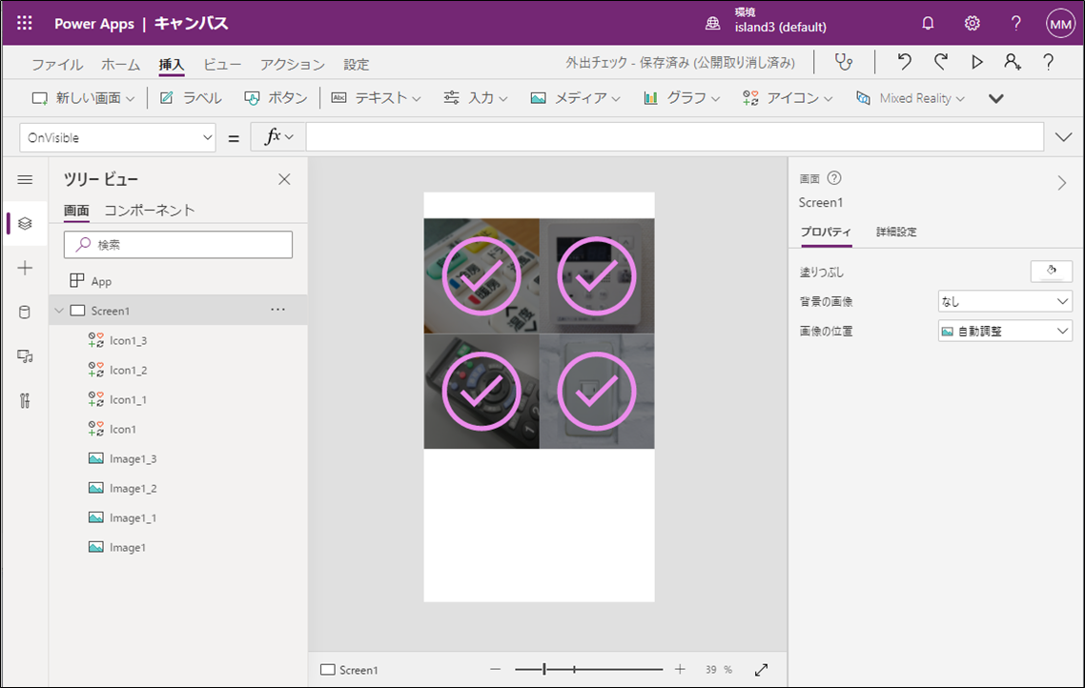This screenshot has height=688, width=1085.
Task: Select App in the tree view
Action: point(102,281)
